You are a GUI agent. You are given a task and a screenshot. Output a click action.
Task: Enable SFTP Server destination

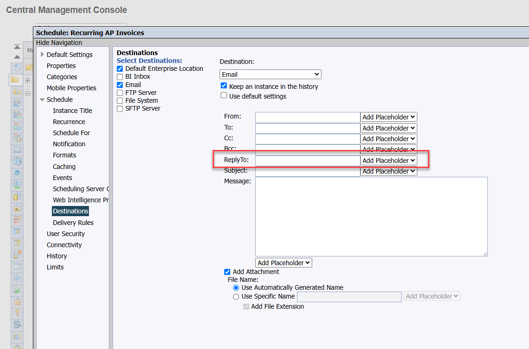120,109
